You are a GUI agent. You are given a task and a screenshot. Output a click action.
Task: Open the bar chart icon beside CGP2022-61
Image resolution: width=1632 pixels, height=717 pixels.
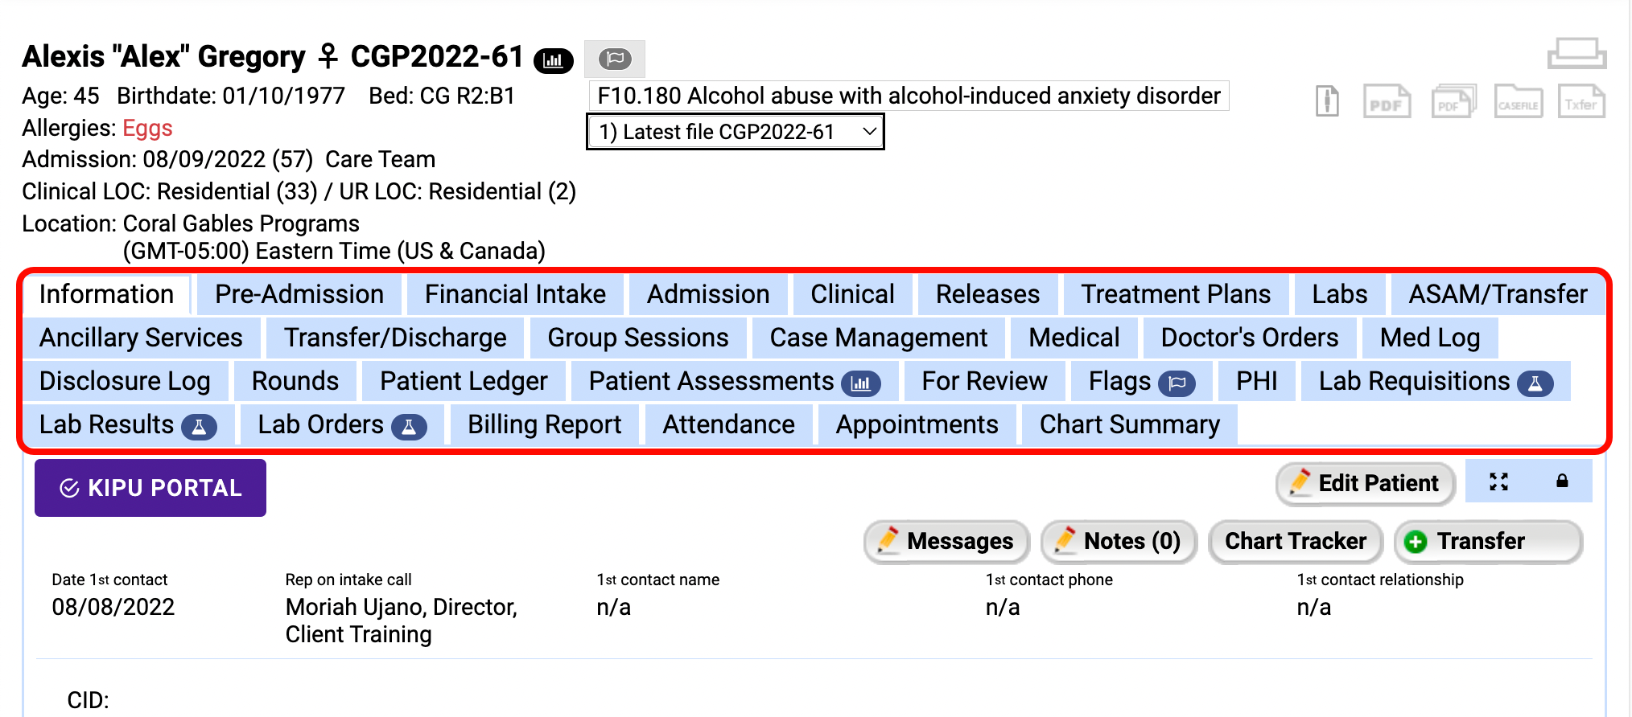point(553,59)
